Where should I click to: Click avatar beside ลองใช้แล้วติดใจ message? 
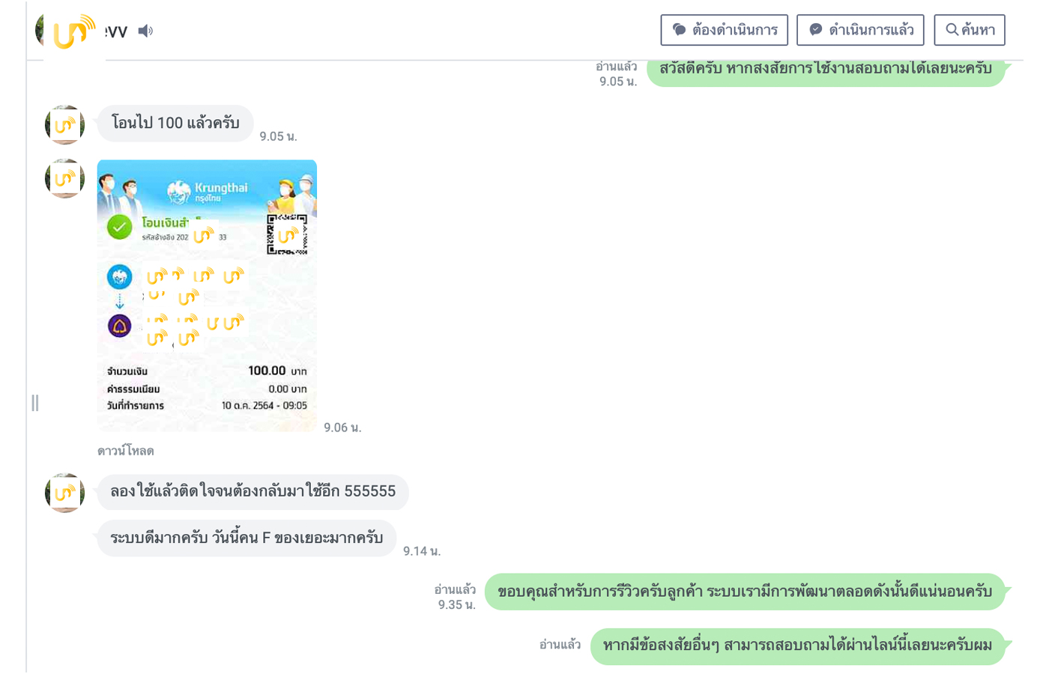[64, 493]
